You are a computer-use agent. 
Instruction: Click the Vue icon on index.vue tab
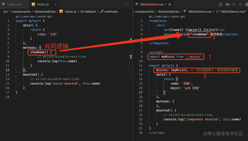(4, 4)
